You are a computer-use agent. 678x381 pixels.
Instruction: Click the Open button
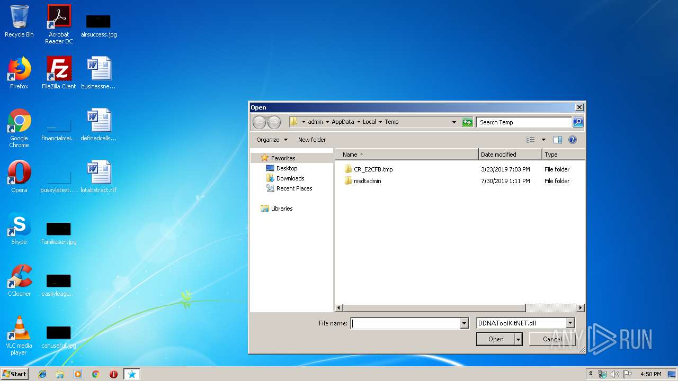[496, 339]
